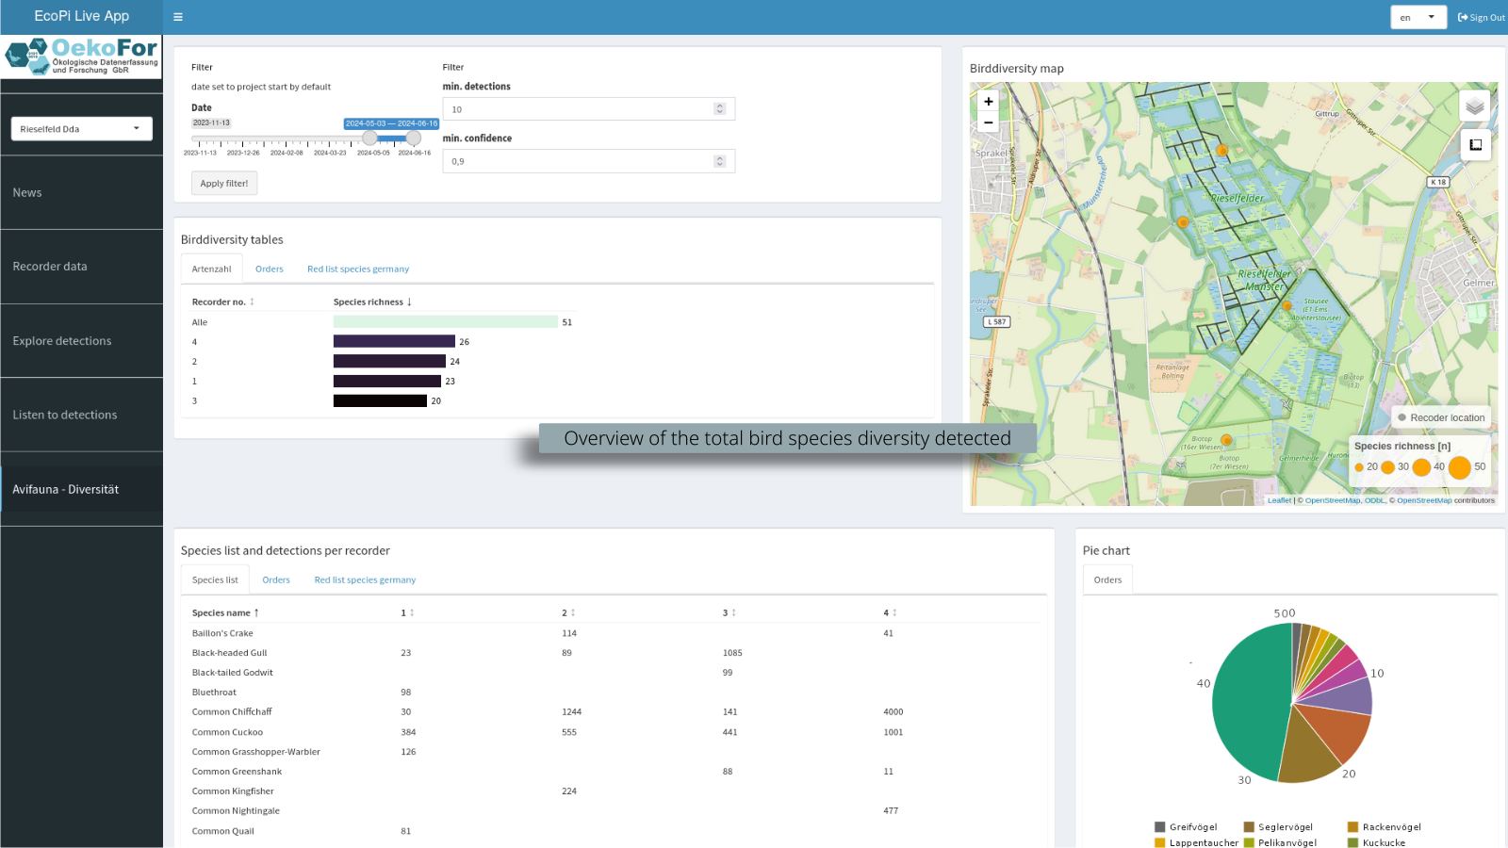Toggle the hamburger sidebar menu icon

click(x=178, y=17)
